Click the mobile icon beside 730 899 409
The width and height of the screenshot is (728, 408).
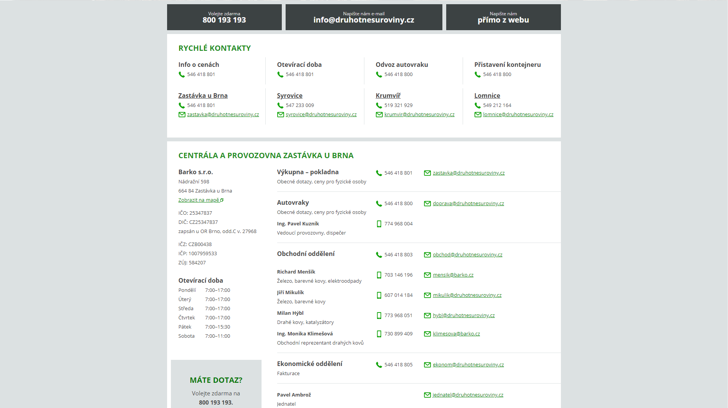tap(379, 334)
